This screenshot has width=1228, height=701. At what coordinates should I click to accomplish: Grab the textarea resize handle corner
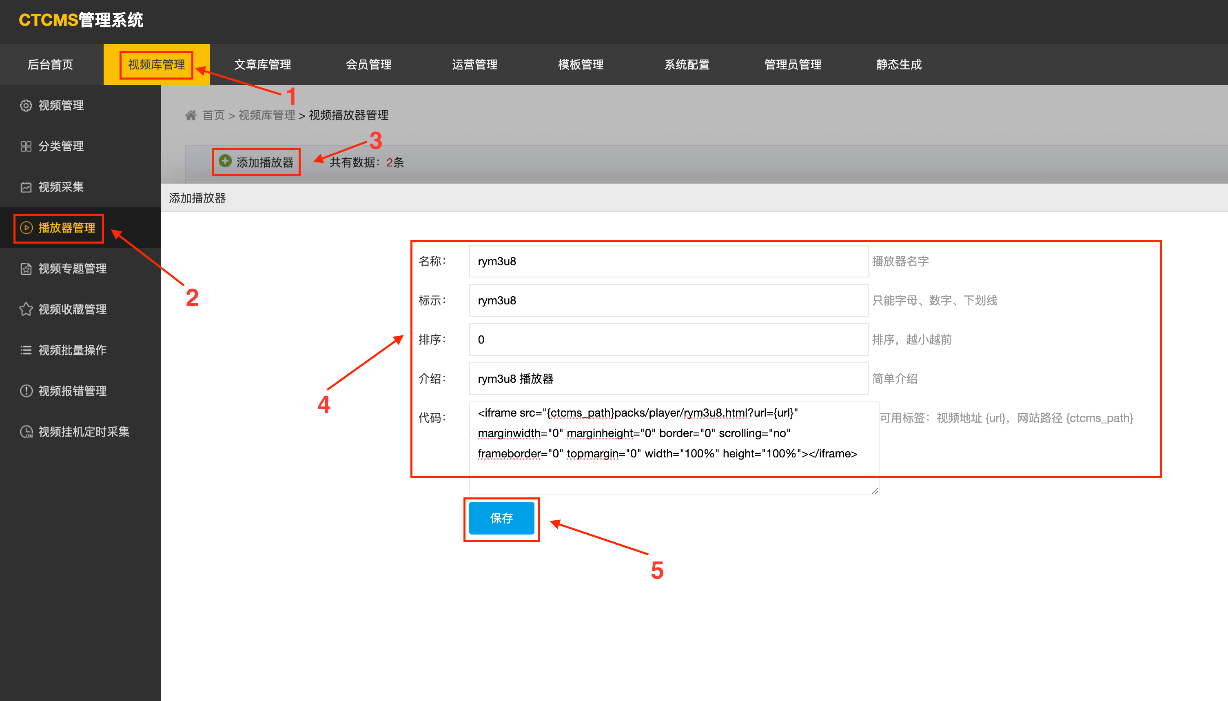[875, 491]
